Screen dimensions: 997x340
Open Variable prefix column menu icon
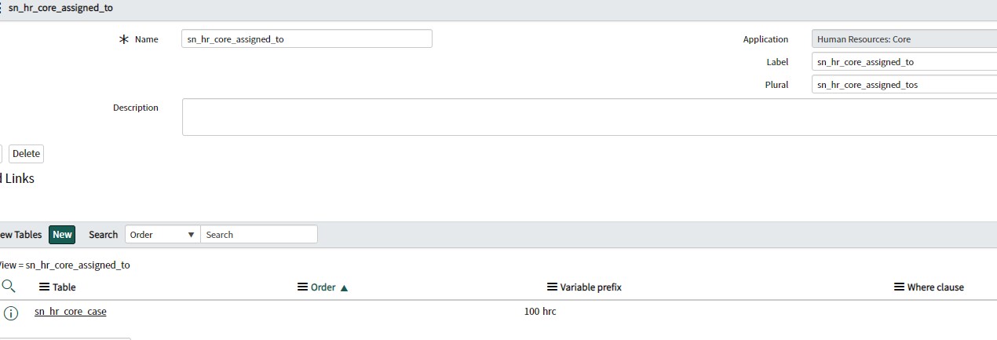pyautogui.click(x=552, y=287)
